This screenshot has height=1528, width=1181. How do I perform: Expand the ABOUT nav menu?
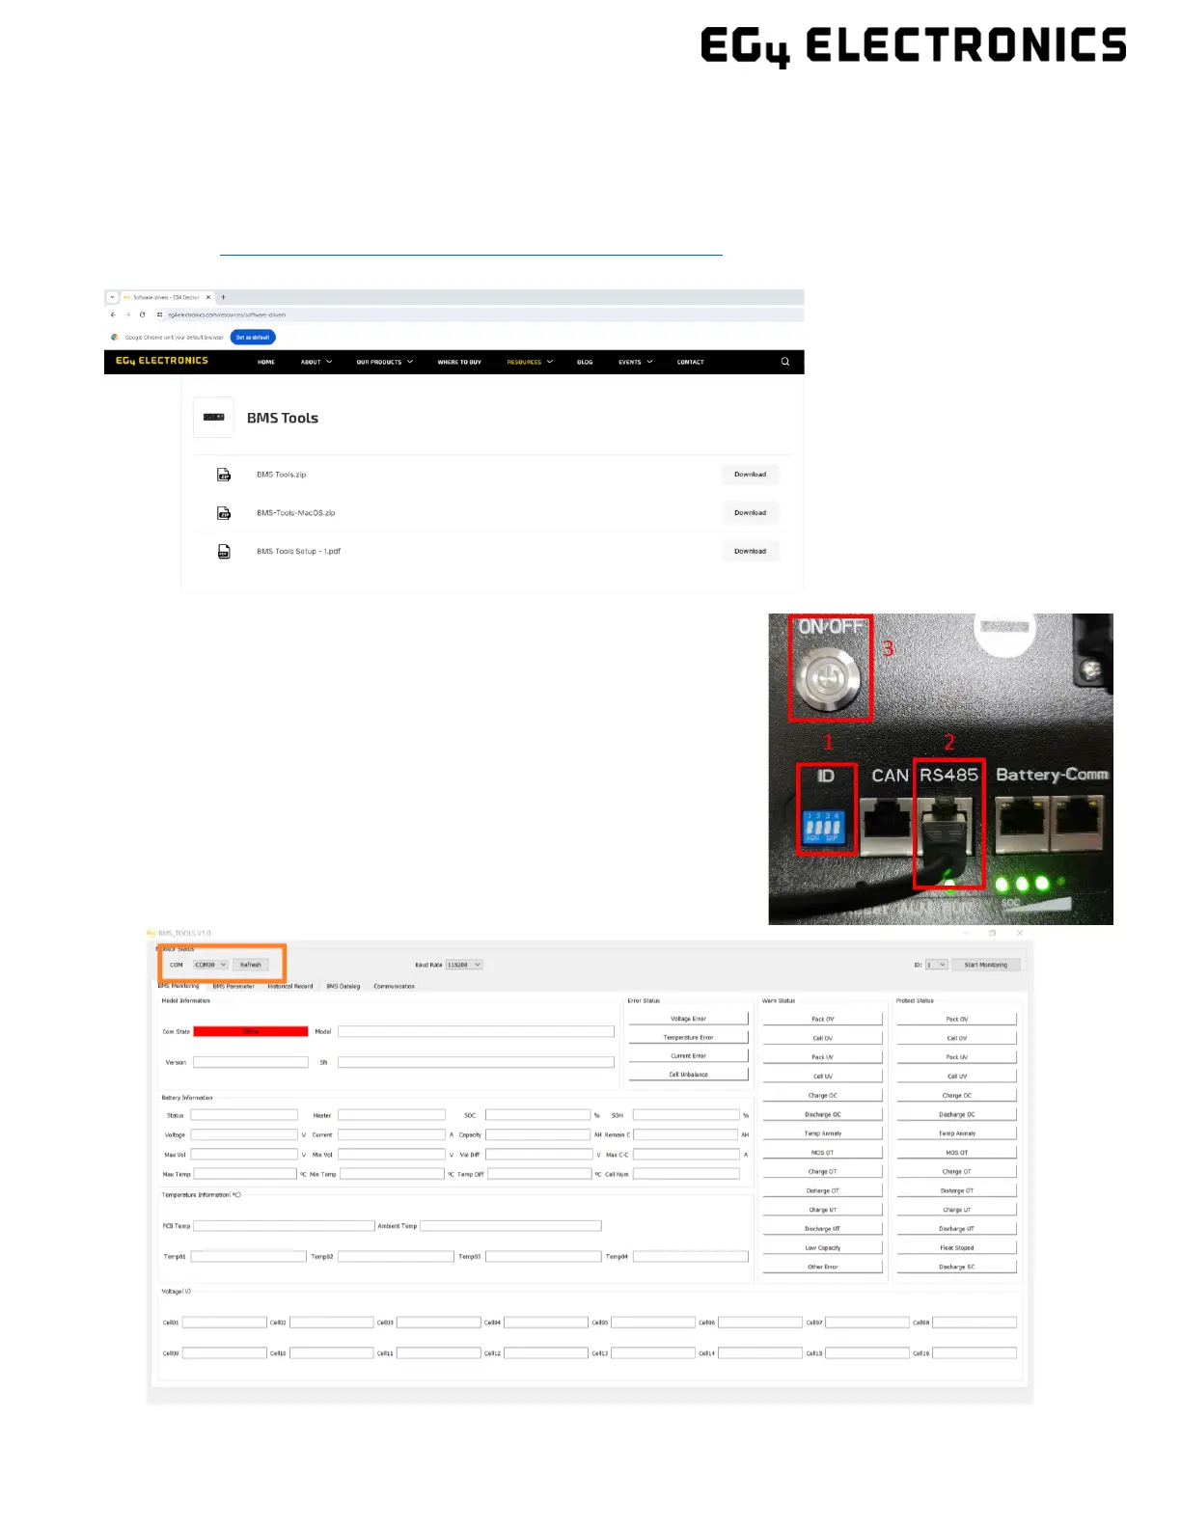[x=316, y=363]
